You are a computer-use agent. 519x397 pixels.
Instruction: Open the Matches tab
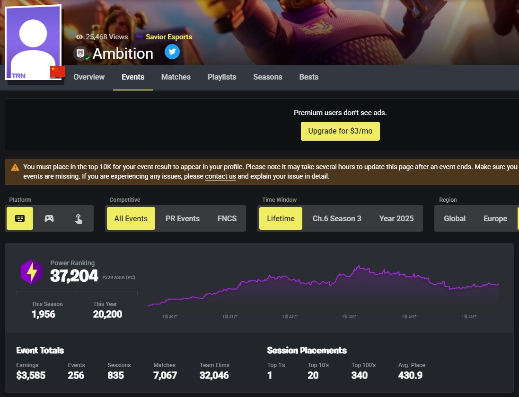pos(176,77)
